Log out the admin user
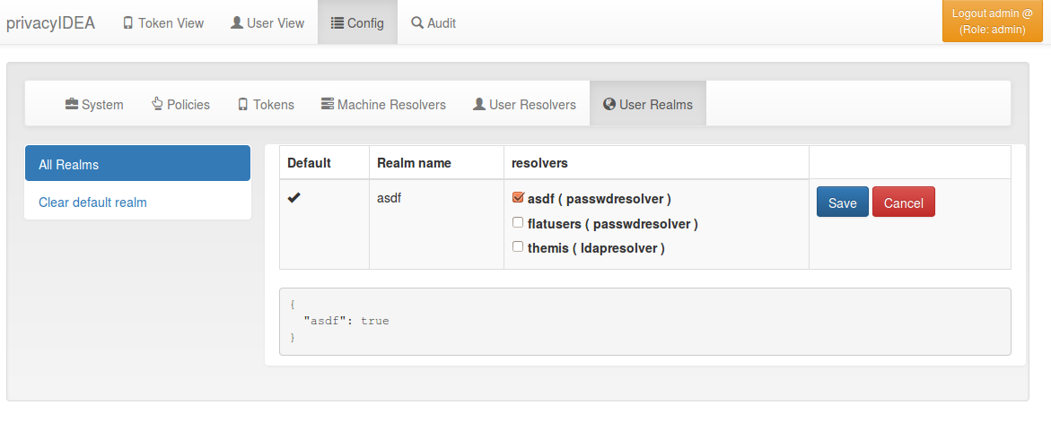This screenshot has height=422, width=1051. pos(992,22)
